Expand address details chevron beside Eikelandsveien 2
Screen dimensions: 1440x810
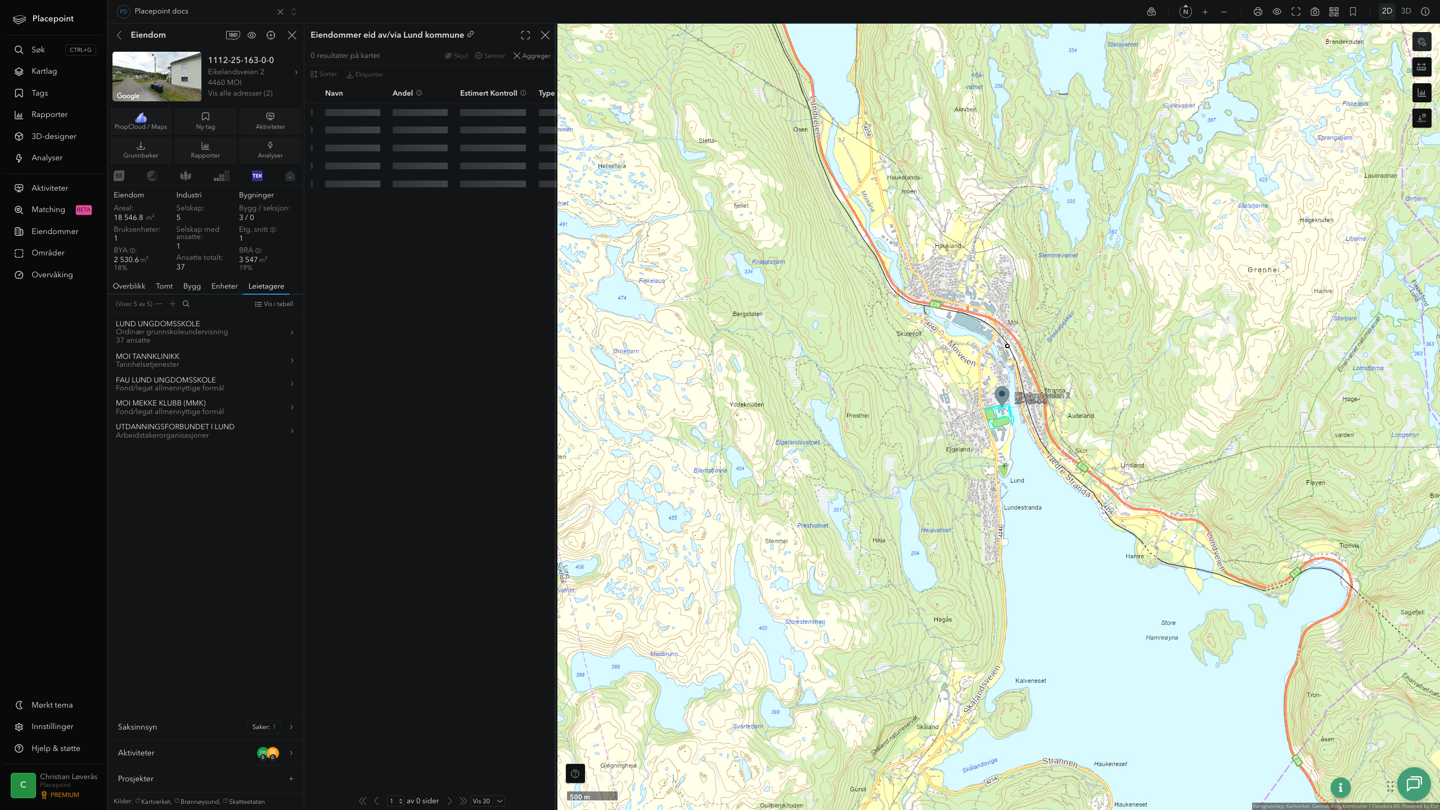point(296,72)
